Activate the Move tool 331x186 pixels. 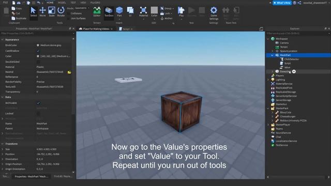(42, 12)
